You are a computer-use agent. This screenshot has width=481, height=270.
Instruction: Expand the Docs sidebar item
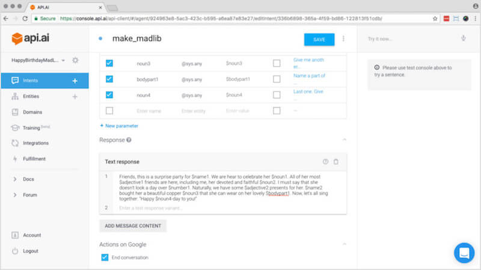(14, 179)
